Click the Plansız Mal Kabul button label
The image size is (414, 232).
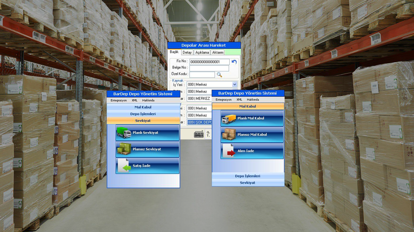pyautogui.click(x=252, y=135)
